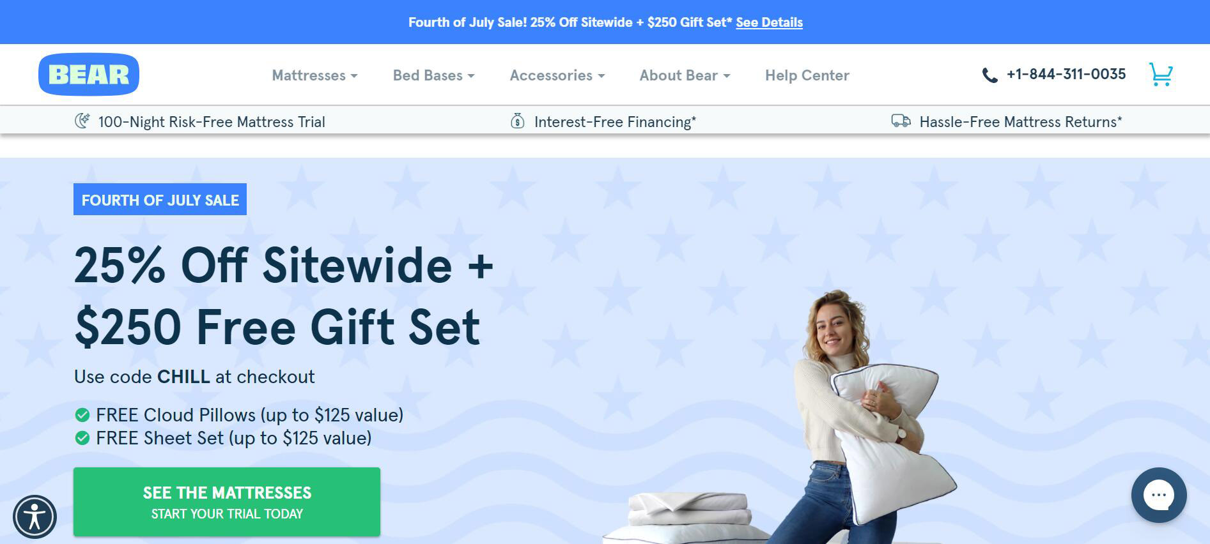Open the accessibility options icon
Viewport: 1210px width, 544px height.
[x=35, y=517]
